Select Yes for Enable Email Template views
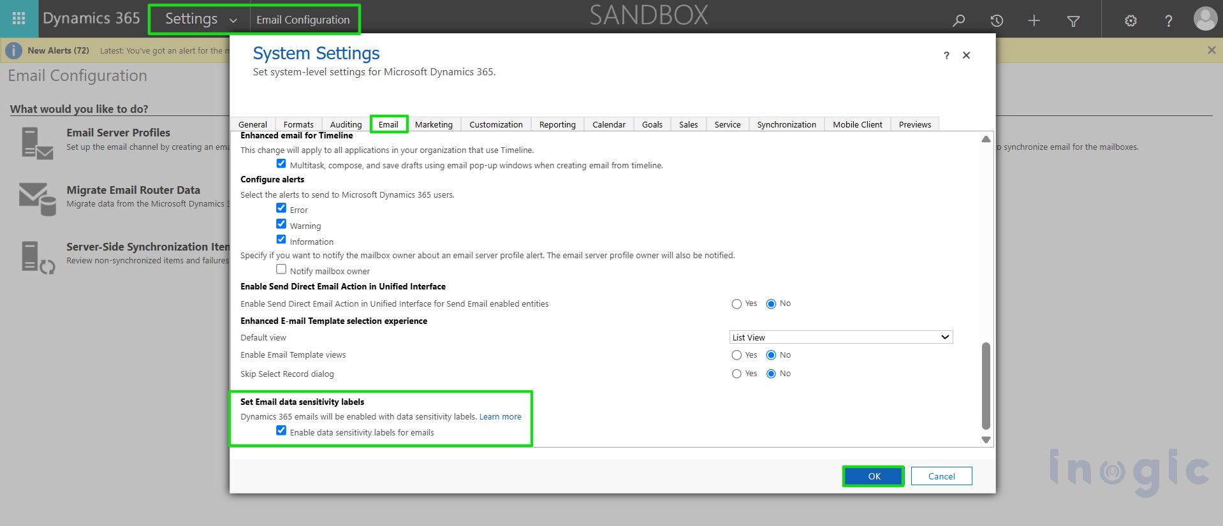 (736, 355)
